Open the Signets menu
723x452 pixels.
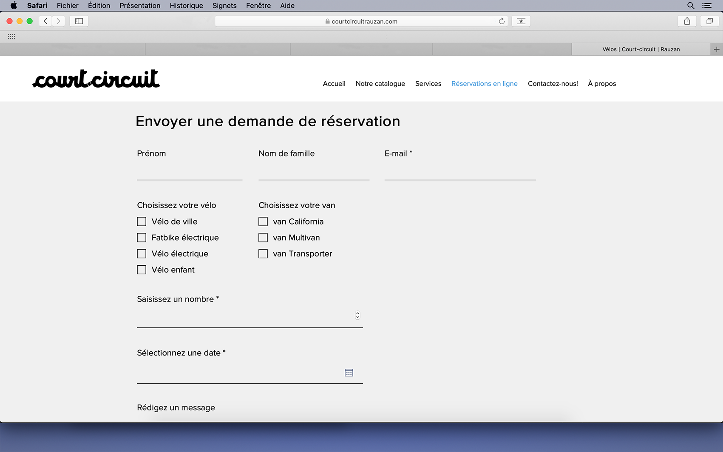click(224, 6)
